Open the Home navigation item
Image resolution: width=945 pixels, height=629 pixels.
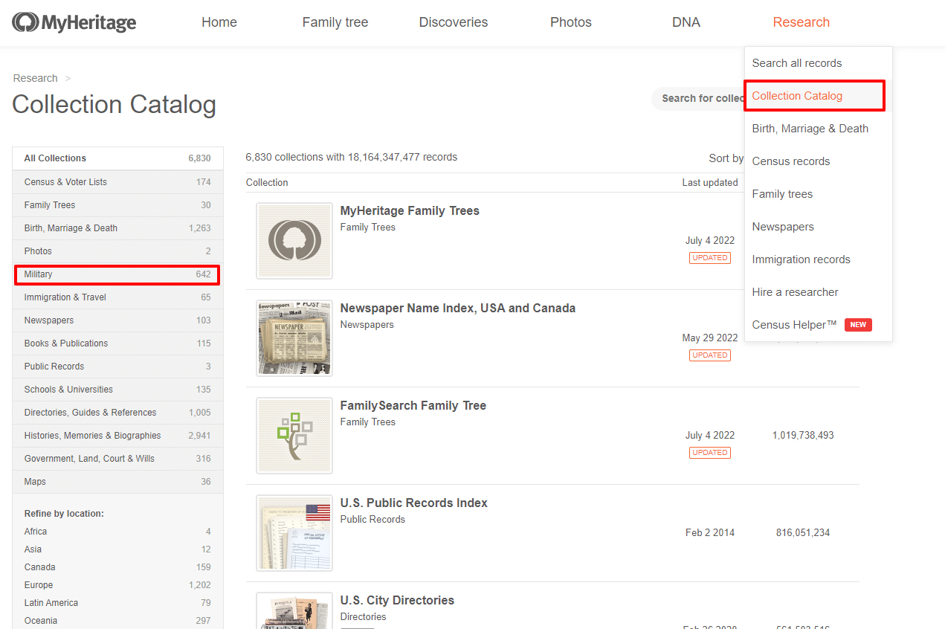(x=219, y=22)
